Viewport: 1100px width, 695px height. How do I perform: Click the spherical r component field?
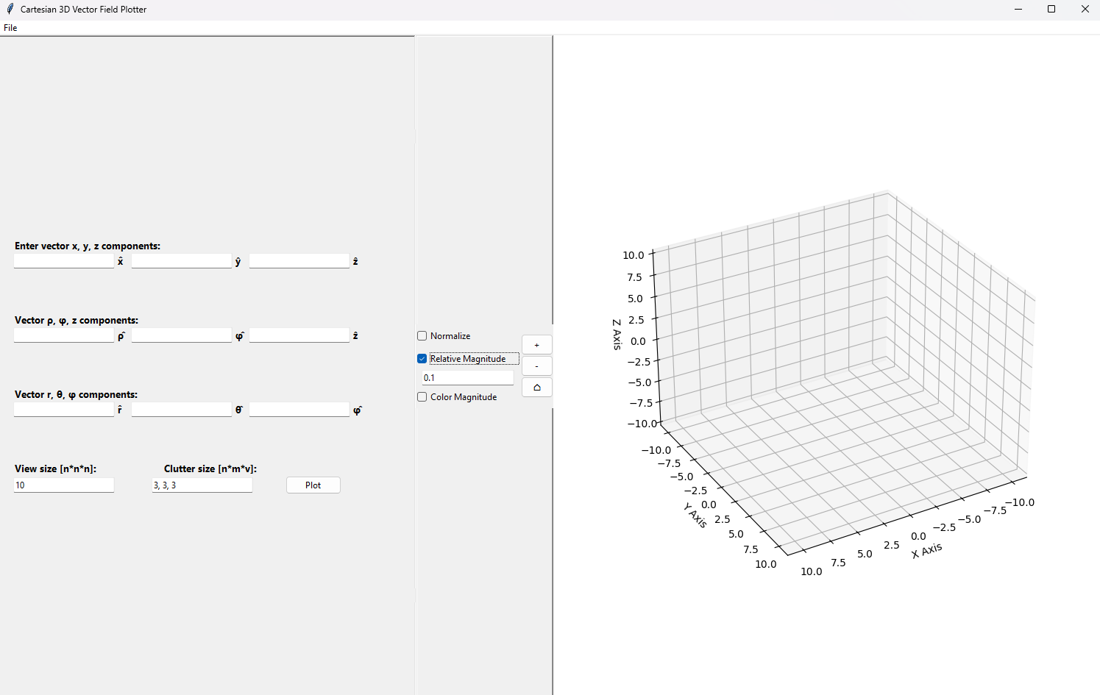(64, 410)
